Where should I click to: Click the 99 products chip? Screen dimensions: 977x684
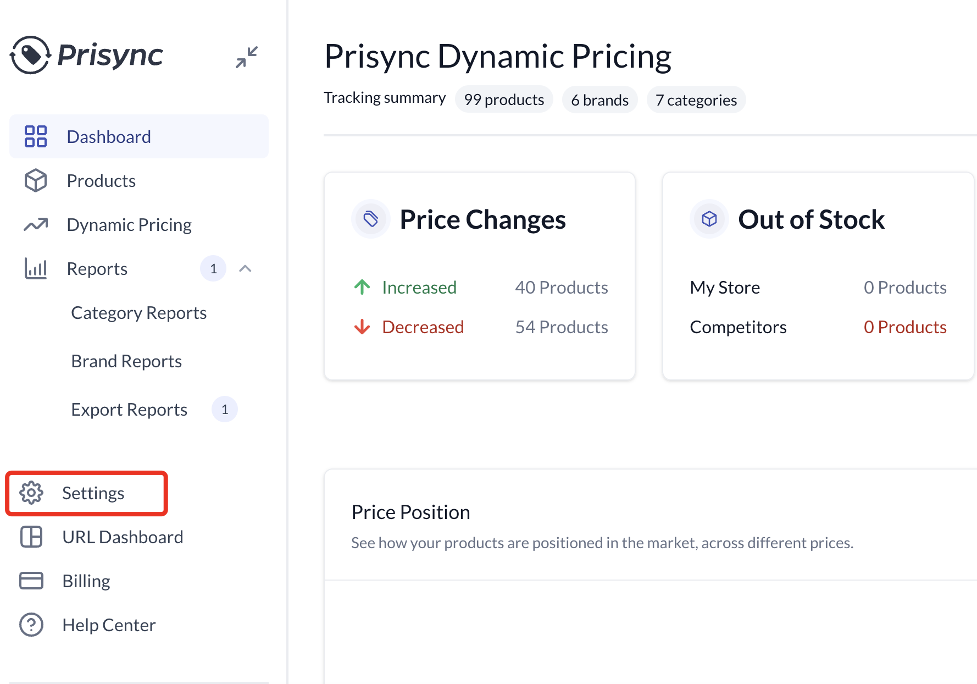pyautogui.click(x=504, y=100)
